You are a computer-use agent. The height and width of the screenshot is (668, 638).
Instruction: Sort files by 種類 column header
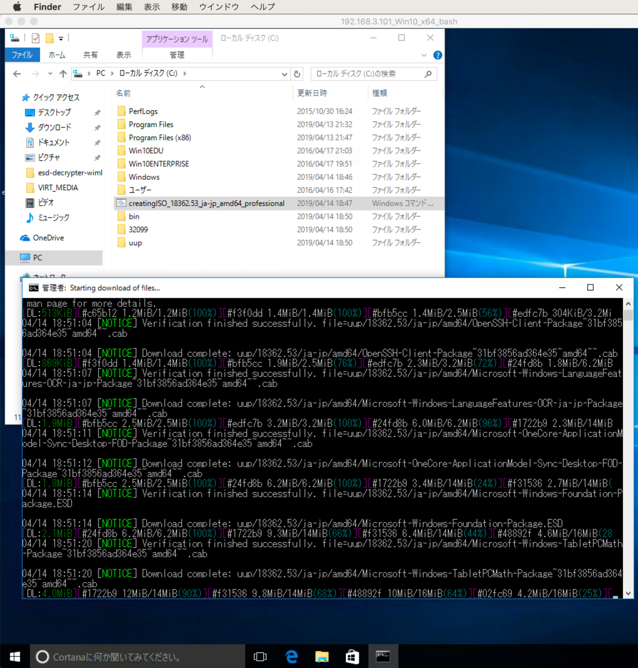(380, 93)
